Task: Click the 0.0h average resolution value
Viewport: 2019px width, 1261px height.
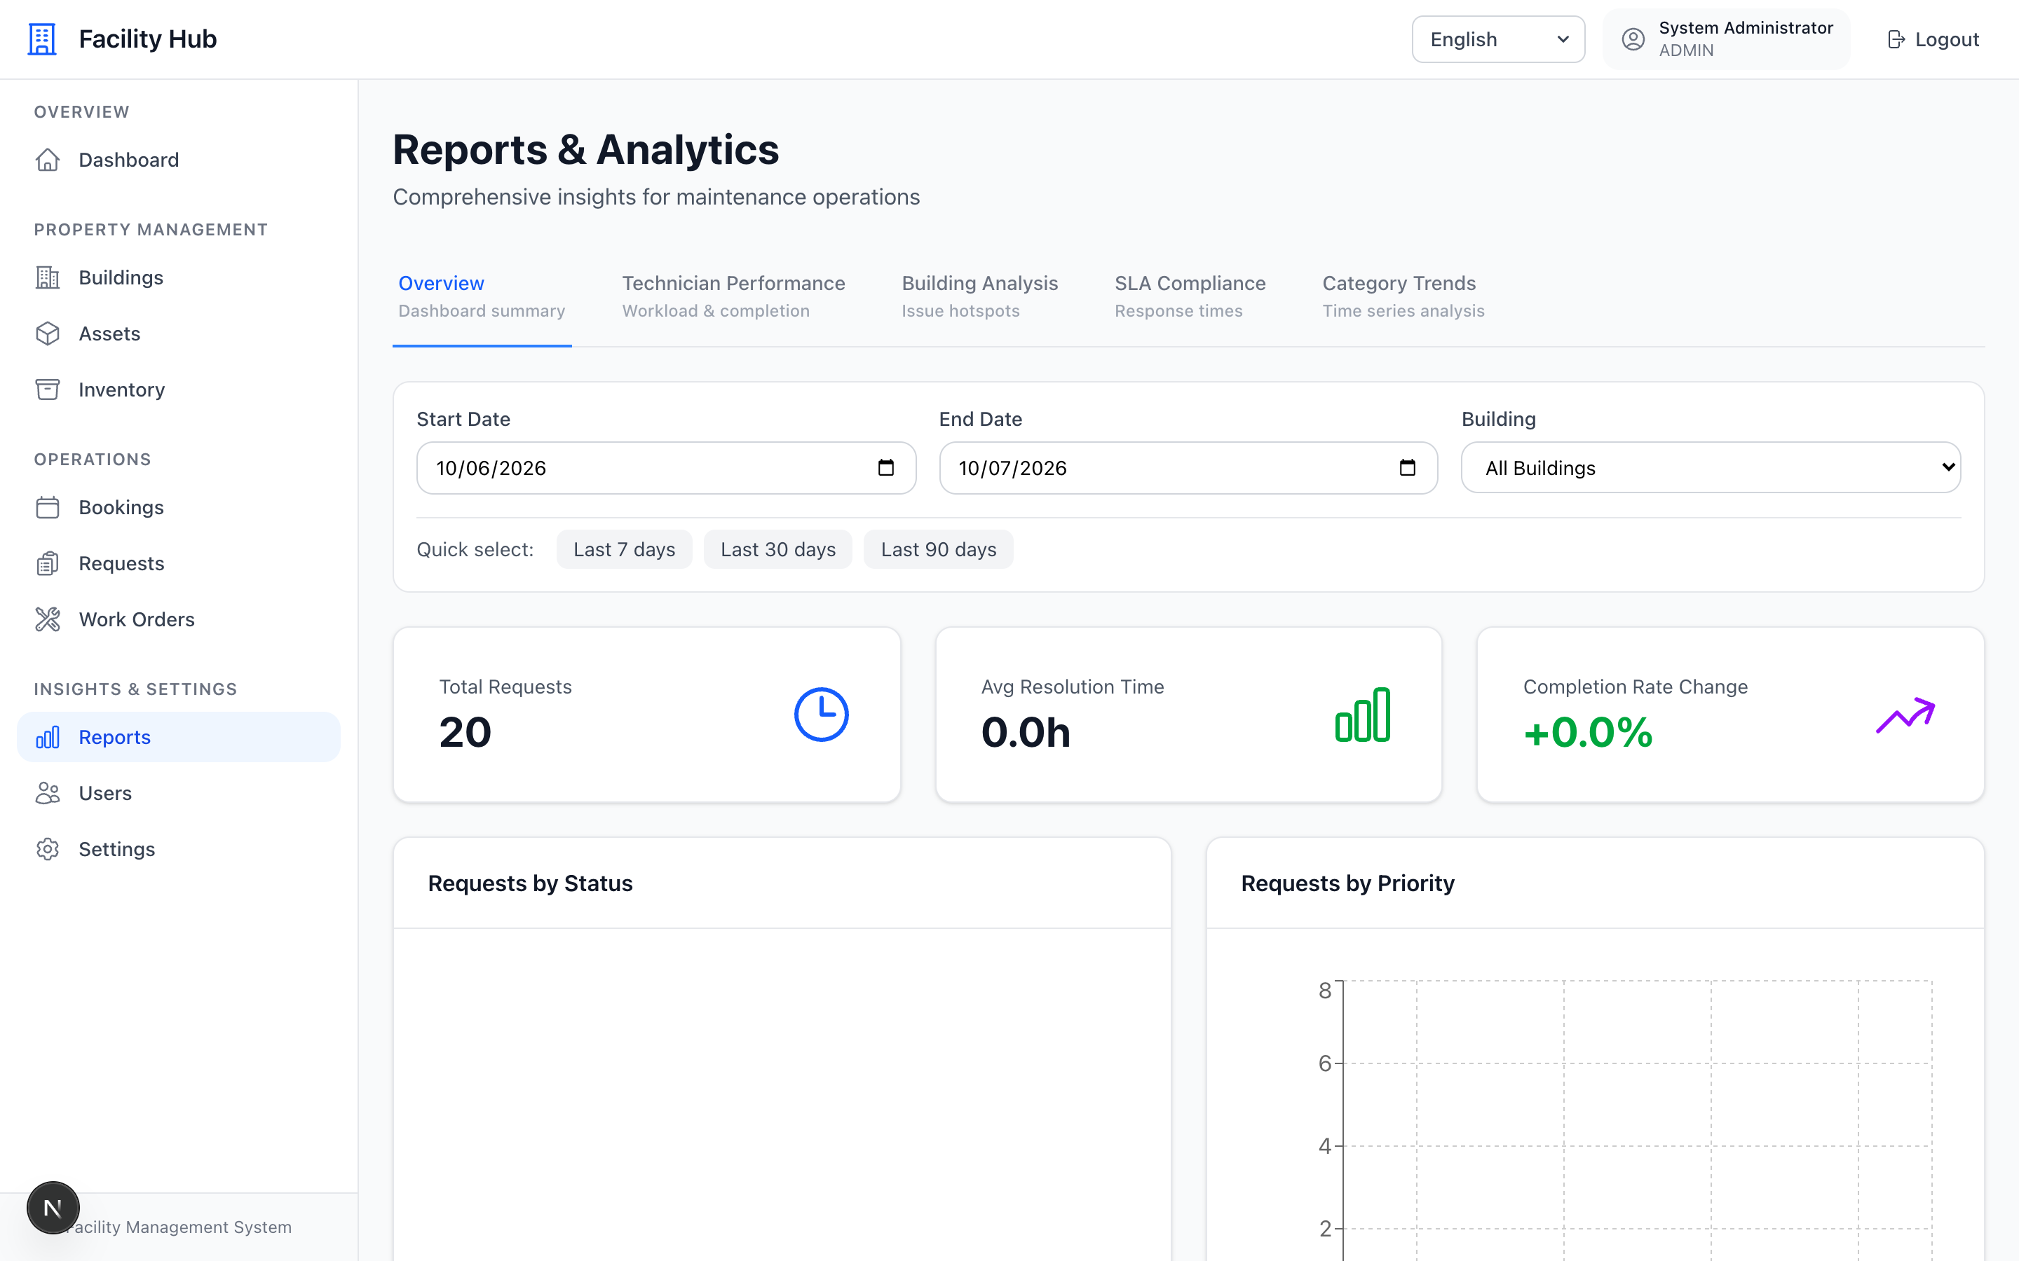Action: coord(1026,732)
